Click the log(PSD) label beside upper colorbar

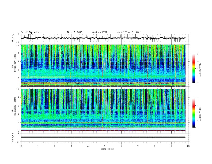pos(200,70)
